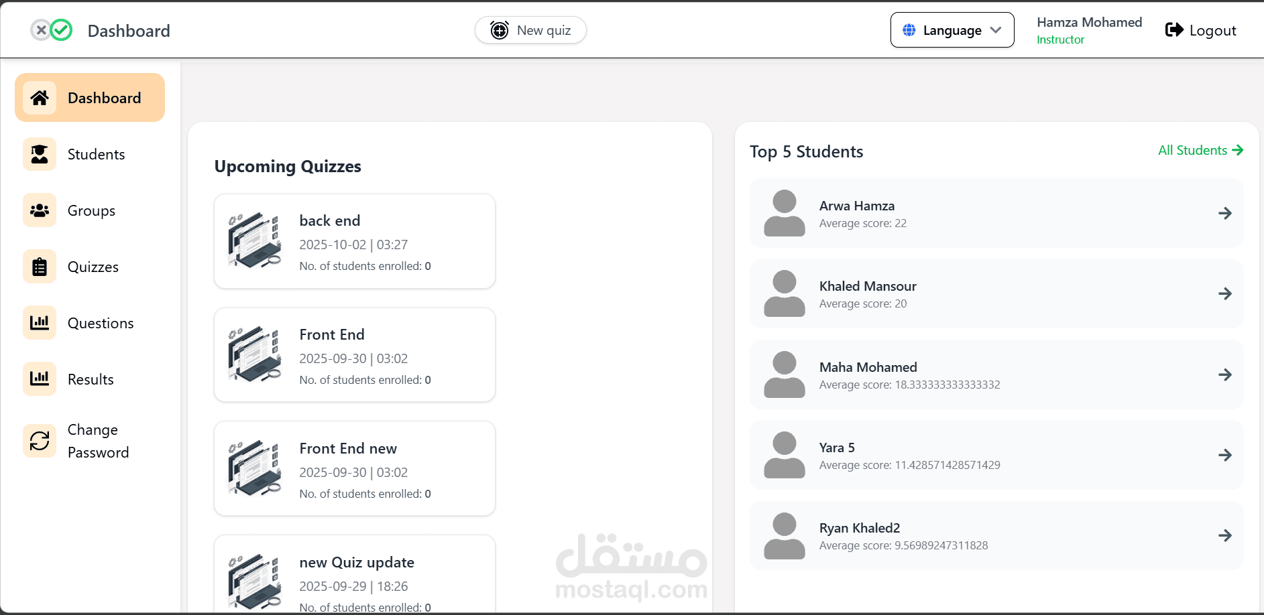Screen dimensions: 1264x615
Task: Open the Groups sidebar menu item
Action: coord(90,210)
